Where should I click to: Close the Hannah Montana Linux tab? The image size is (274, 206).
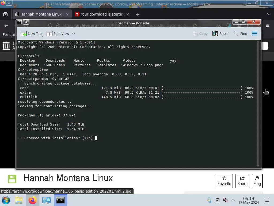tap(67, 14)
